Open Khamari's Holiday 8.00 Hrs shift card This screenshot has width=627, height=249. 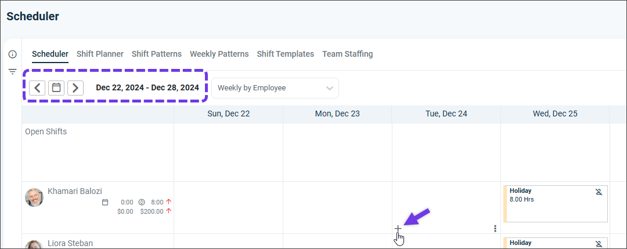(x=556, y=203)
